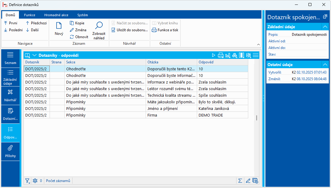This screenshot has width=331, height=188.
Task: Sort by the Dotazník column header
Action: [37, 62]
